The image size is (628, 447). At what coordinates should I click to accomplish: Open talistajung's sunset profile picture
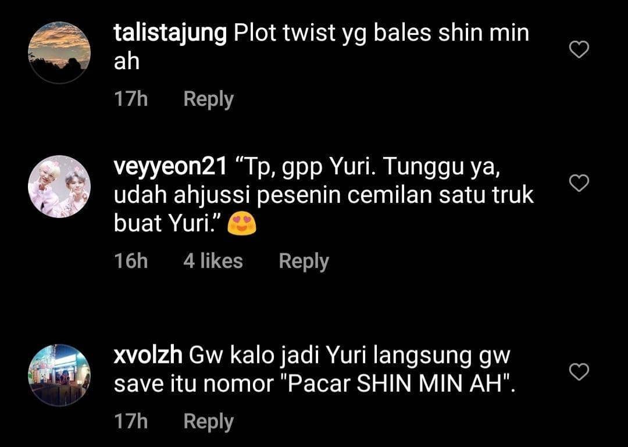[x=59, y=52]
